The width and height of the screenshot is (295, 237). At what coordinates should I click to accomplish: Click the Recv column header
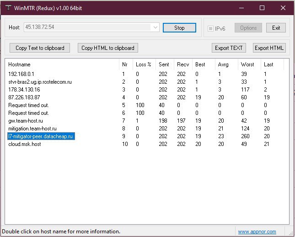pos(183,65)
